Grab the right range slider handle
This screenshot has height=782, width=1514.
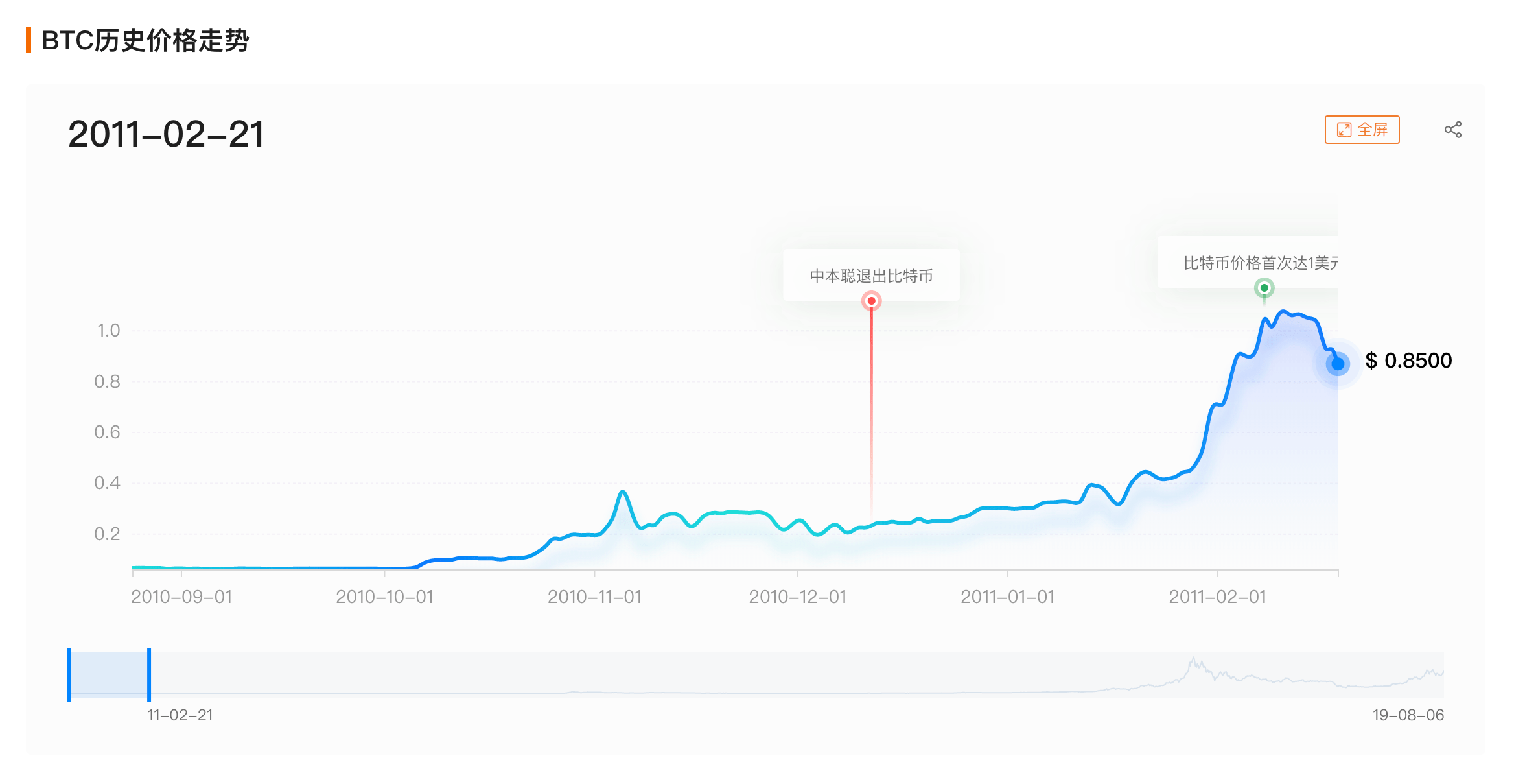click(x=149, y=674)
